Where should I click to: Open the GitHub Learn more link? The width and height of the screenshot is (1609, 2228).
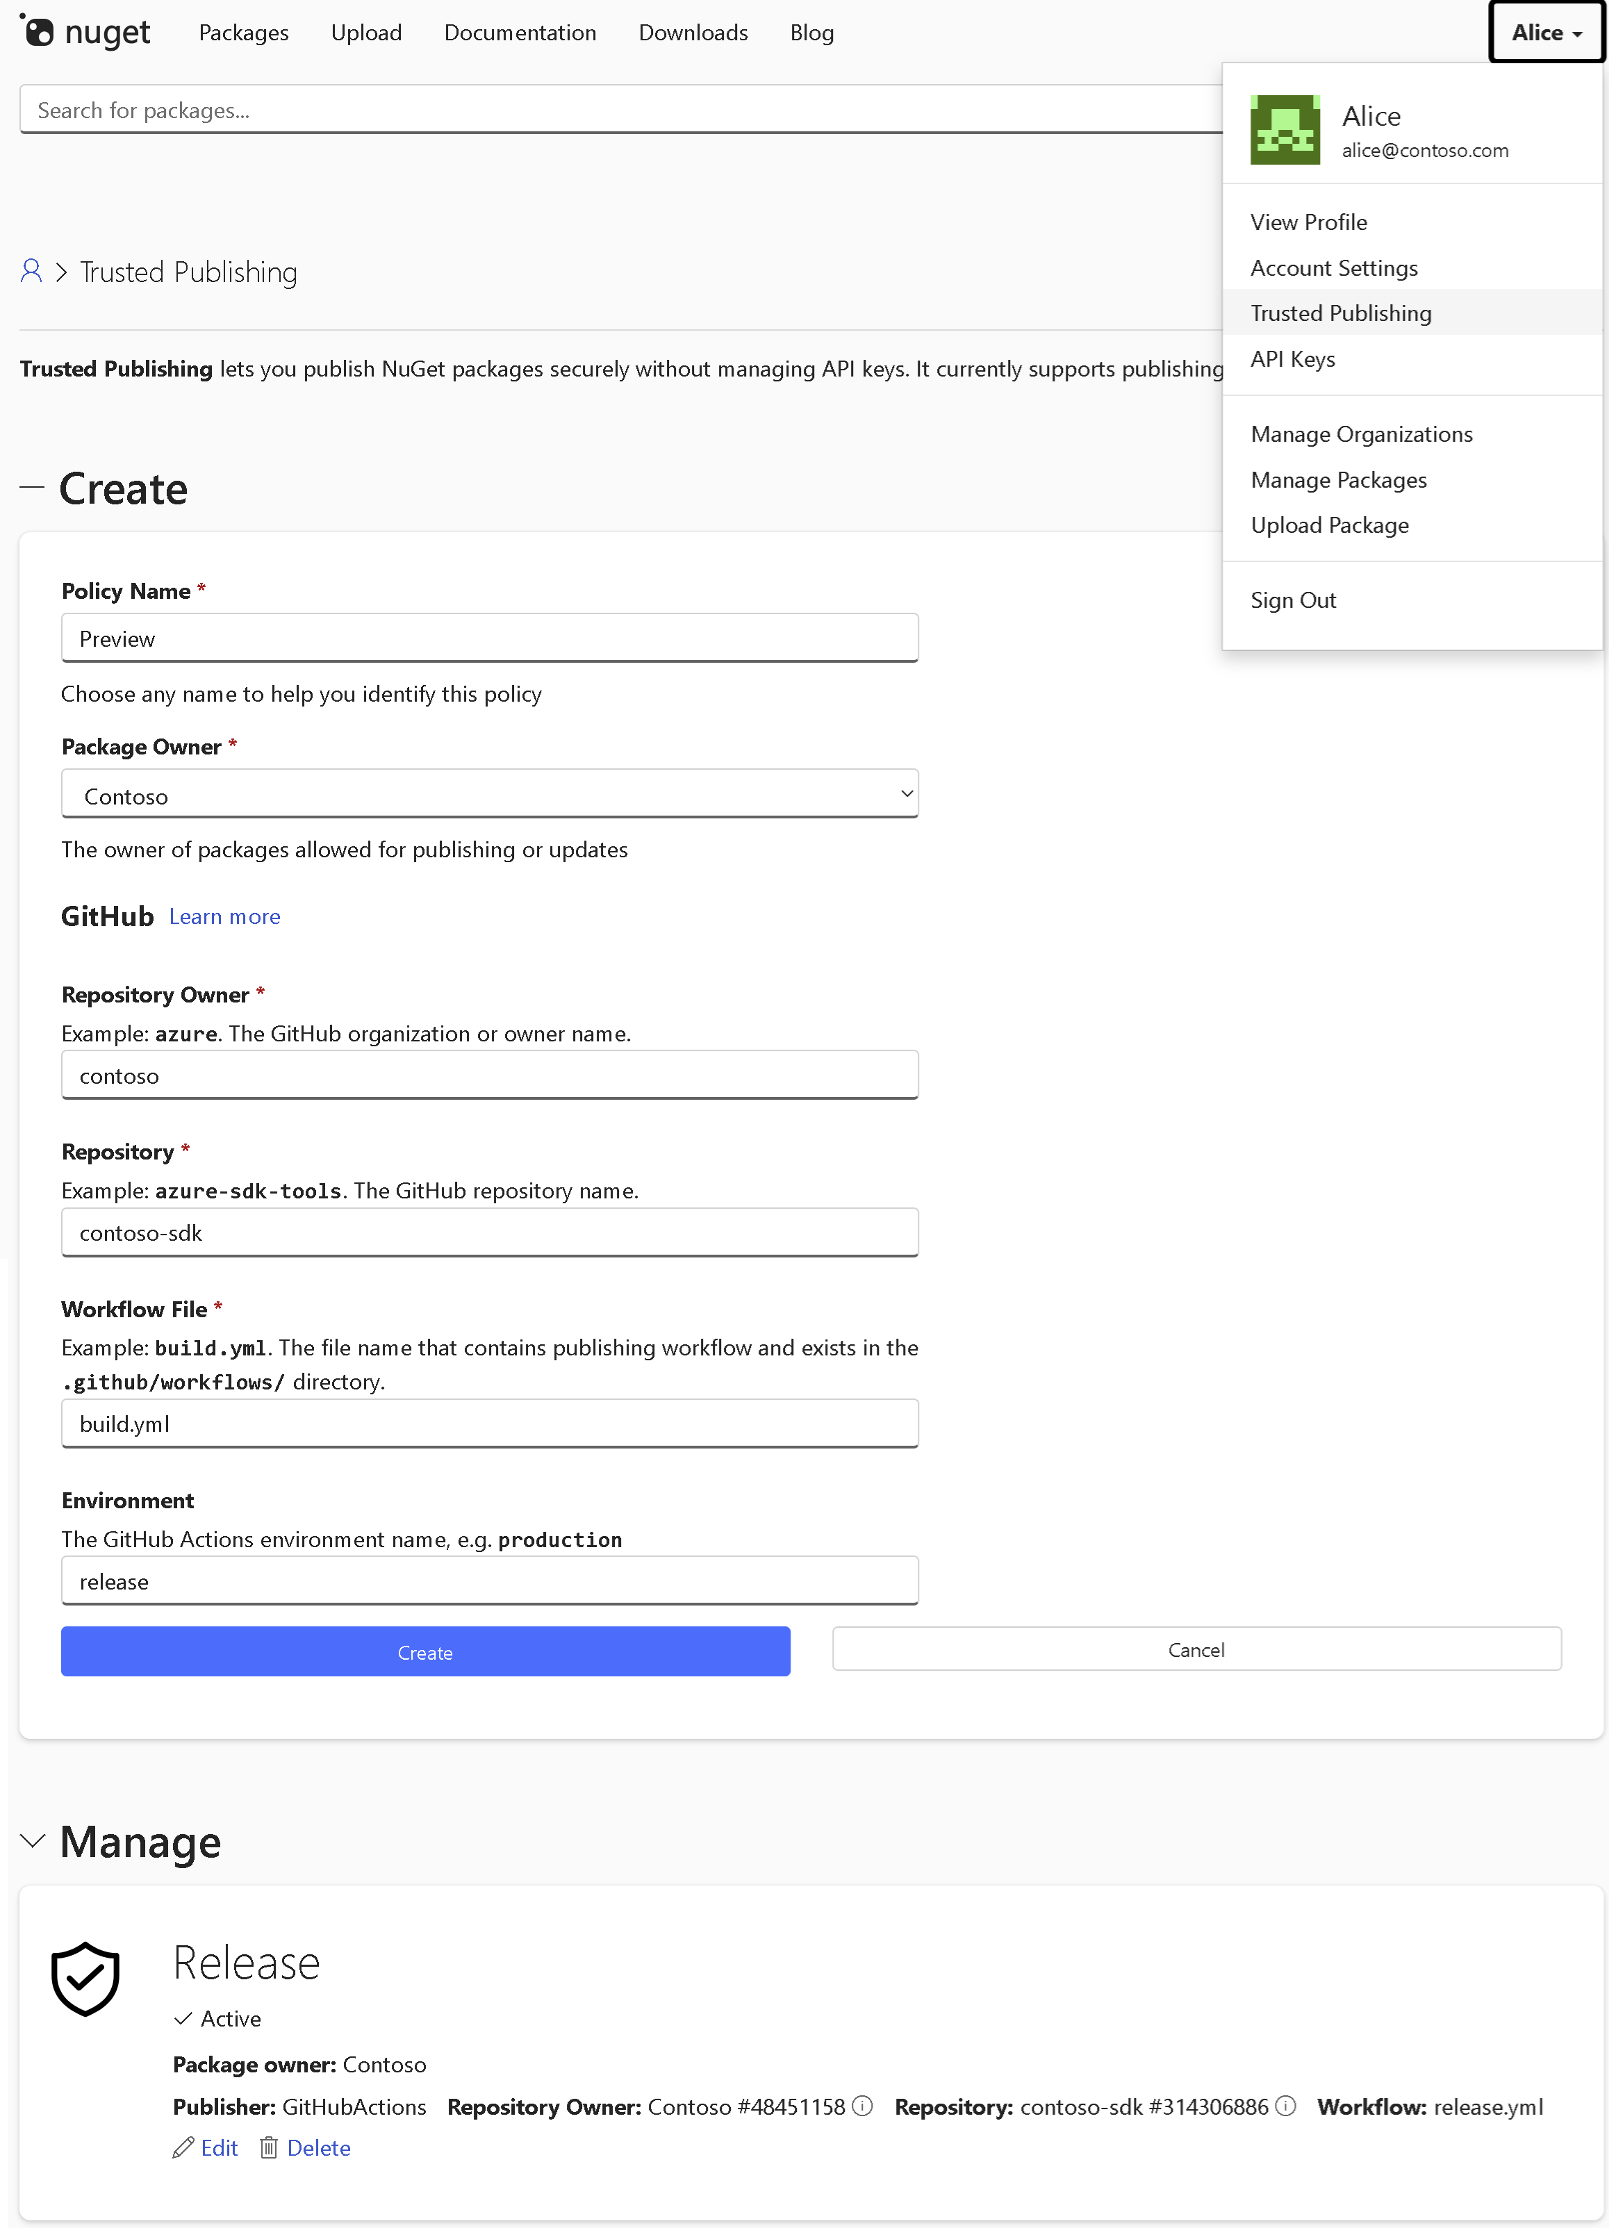coord(224,916)
